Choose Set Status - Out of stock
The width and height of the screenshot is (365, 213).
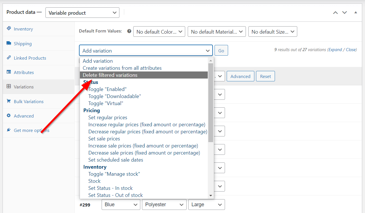tap(144, 195)
